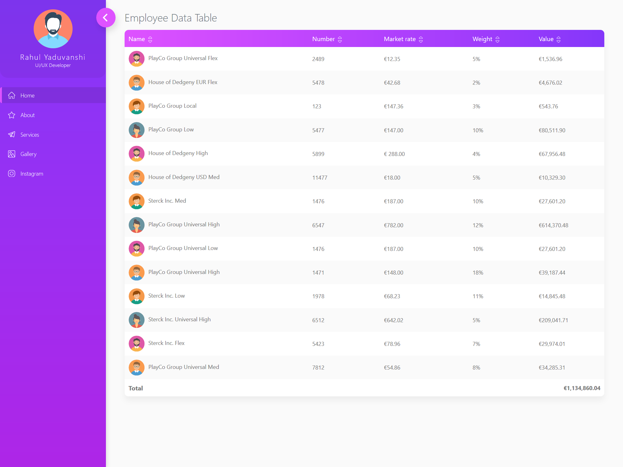623x467 pixels.
Task: Click the Gallery picture icon
Action: tap(12, 154)
